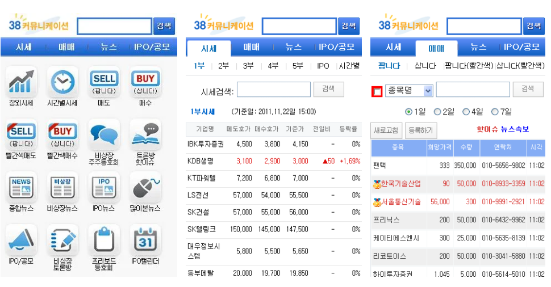
Task: Open the IPO/공모 megaphone icon
Action: (x=21, y=240)
